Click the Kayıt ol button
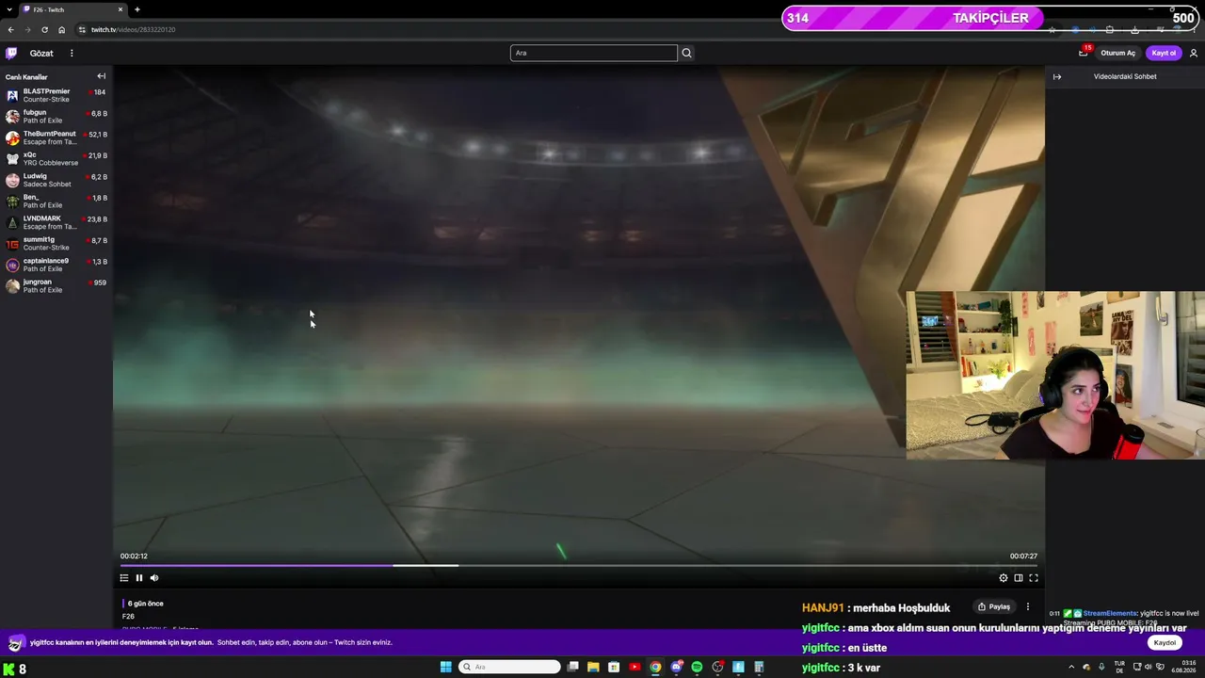Viewport: 1205px width, 678px height. [1164, 53]
